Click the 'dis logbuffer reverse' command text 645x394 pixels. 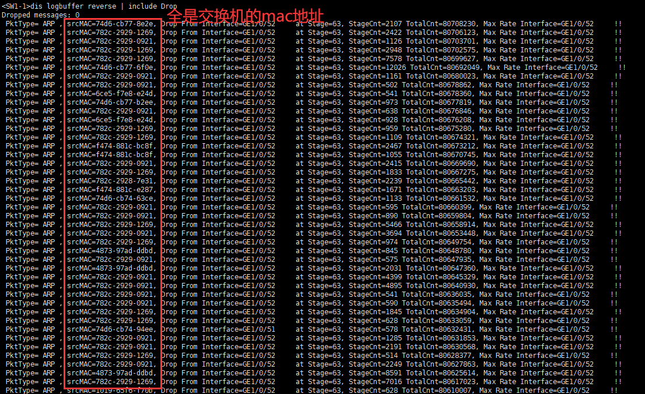point(73,6)
